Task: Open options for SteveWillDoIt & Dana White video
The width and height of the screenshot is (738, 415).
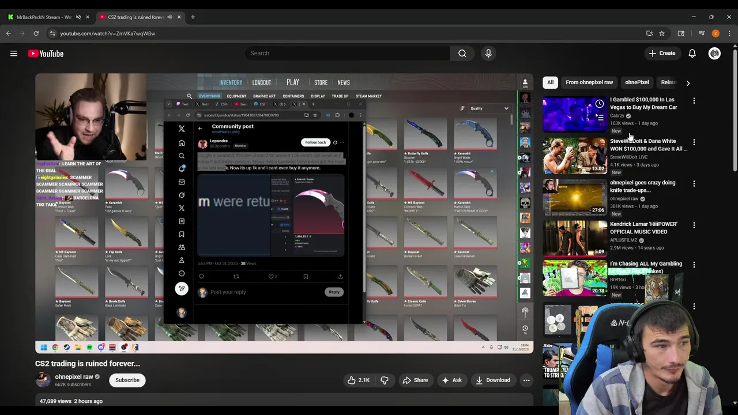Action: [694, 142]
